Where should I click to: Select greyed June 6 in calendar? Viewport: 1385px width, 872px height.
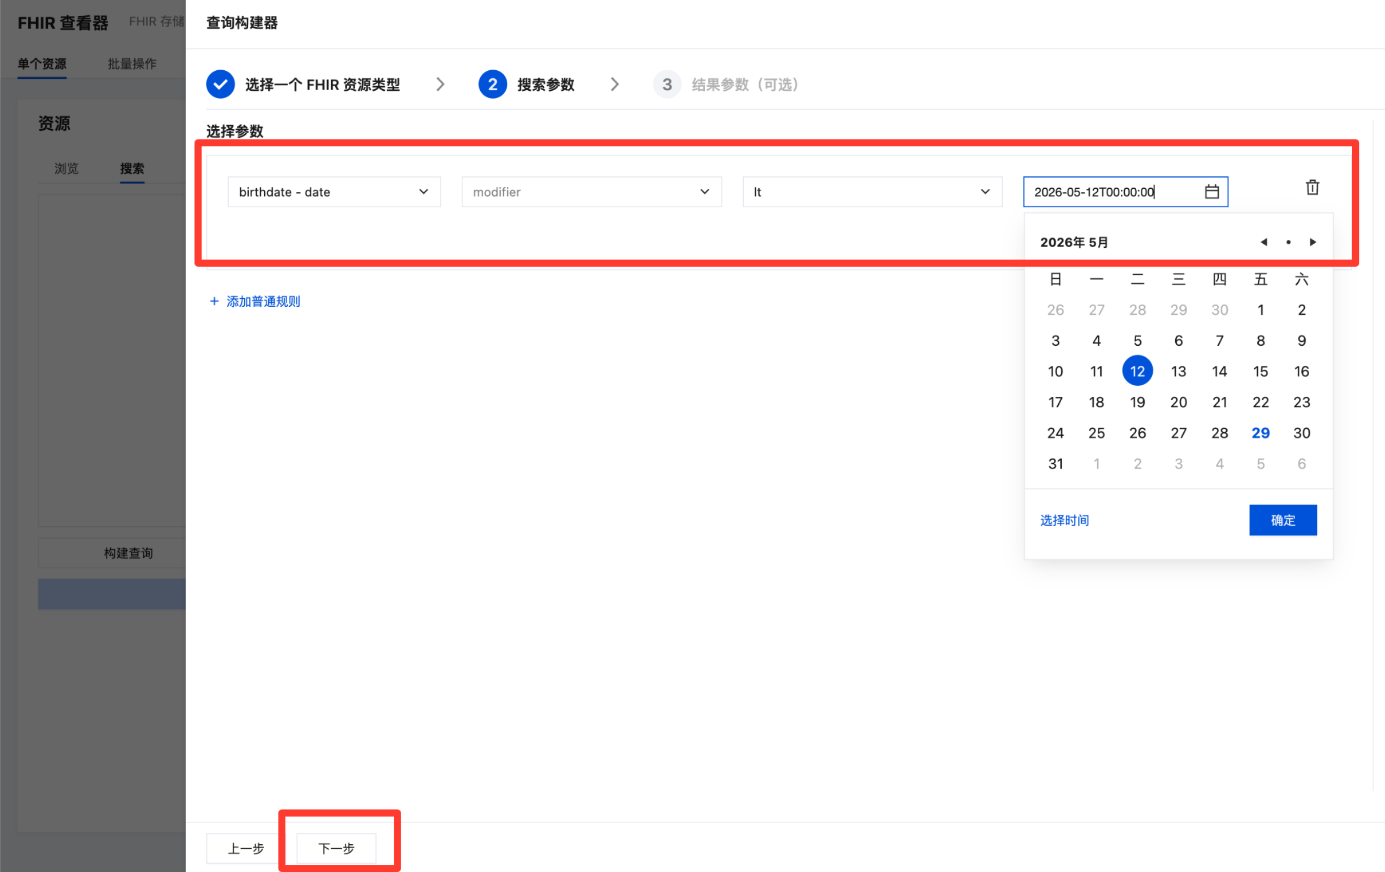[x=1301, y=464]
